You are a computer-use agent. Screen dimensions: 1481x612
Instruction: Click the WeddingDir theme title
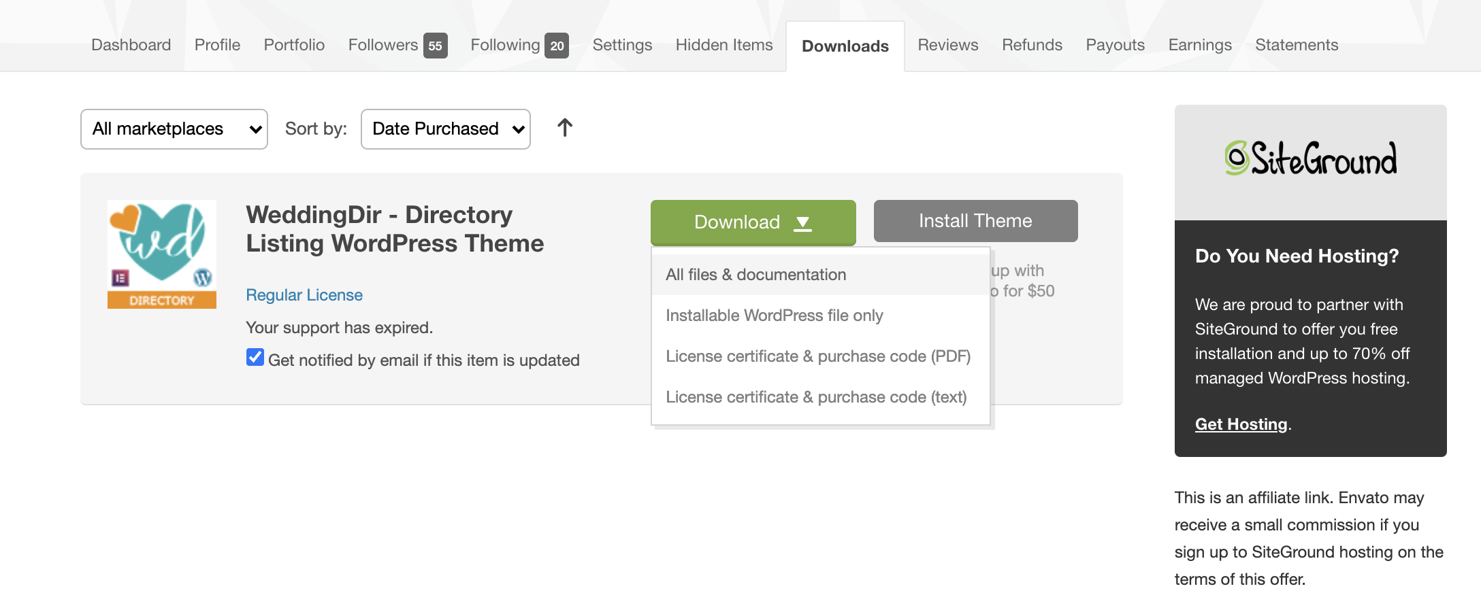tap(394, 229)
